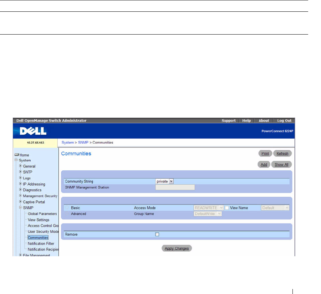Open Notification Filter page
This screenshot has height=294, width=321.
click(x=41, y=243)
